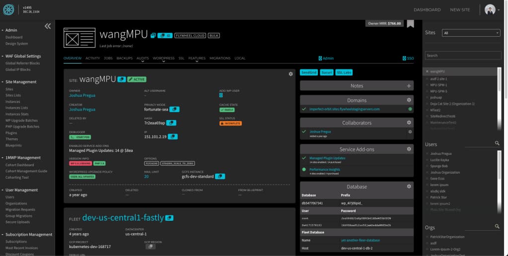Collapse the Admin sidebar section
The height and width of the screenshot is (256, 508).
[2, 30]
